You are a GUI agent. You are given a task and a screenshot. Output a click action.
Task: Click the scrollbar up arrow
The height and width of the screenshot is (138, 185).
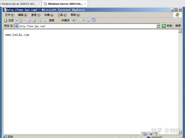(180, 31)
